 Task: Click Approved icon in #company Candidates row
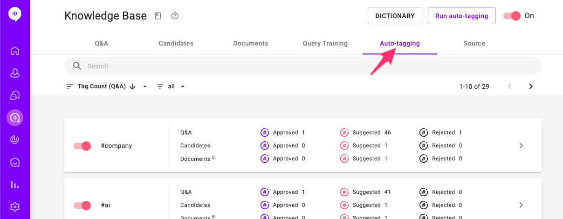[265, 146]
